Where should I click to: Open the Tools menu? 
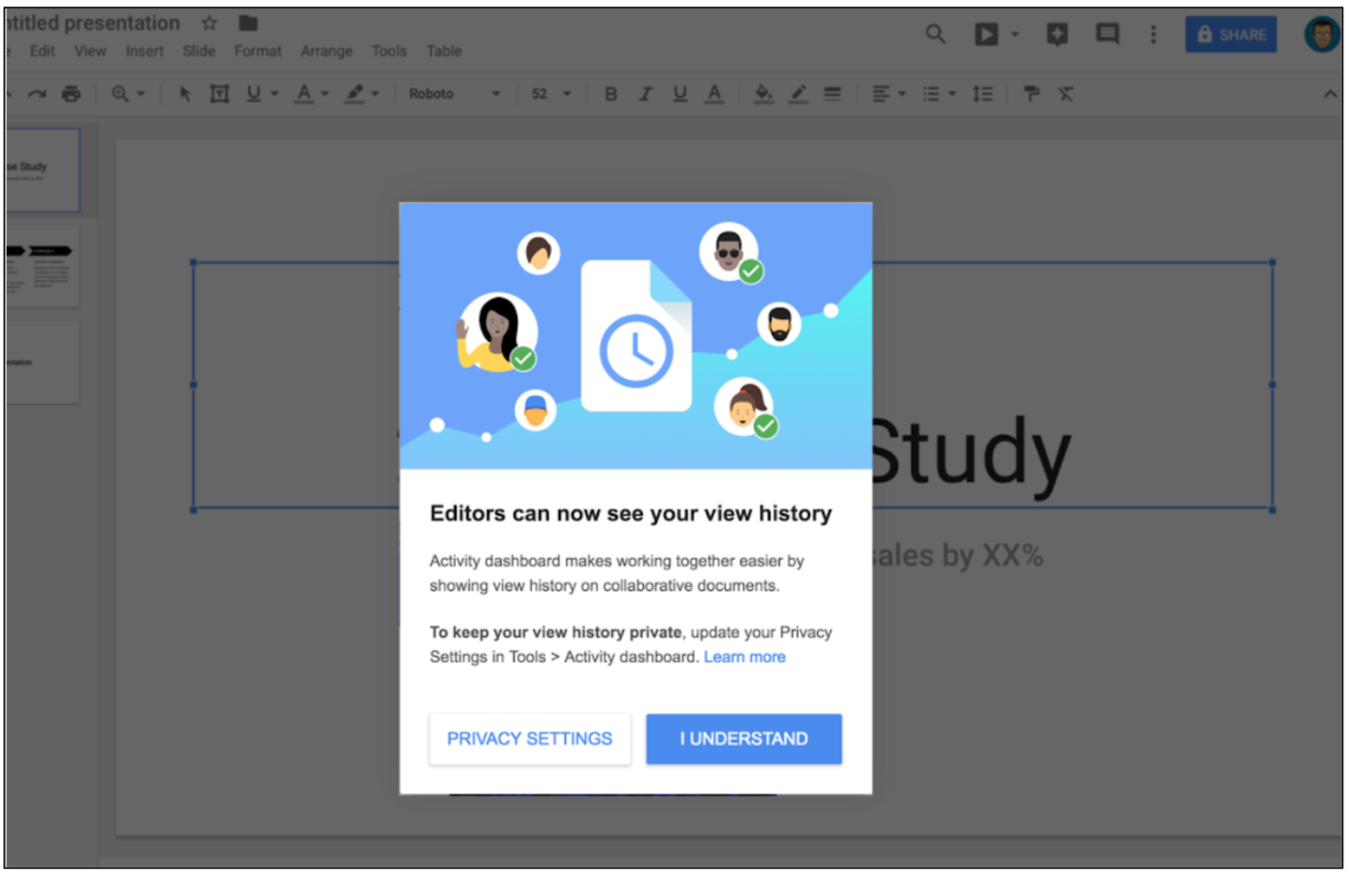[390, 51]
